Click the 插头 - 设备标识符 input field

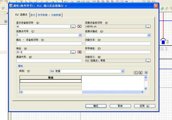coord(49,43)
